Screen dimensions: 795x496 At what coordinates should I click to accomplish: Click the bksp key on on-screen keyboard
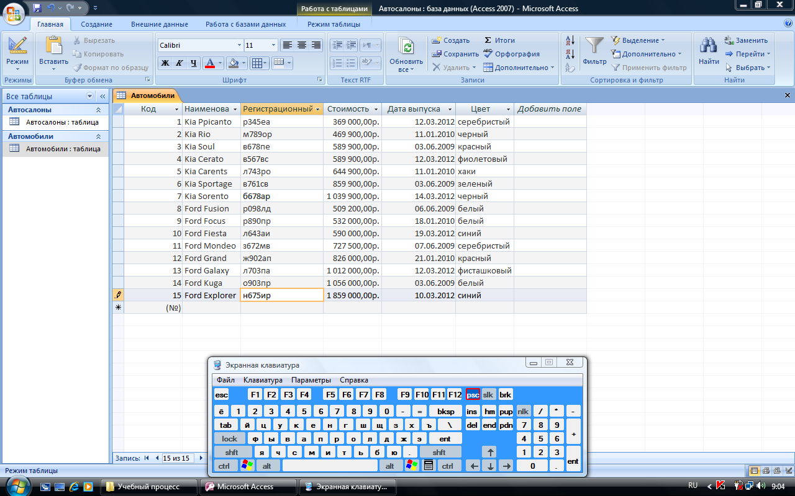coord(445,411)
